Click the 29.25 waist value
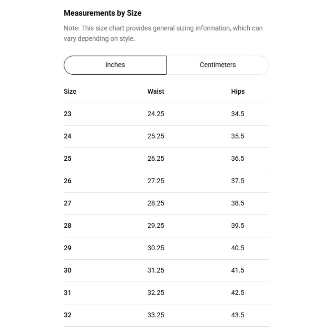Image resolution: width=332 pixels, height=332 pixels. pos(156,225)
